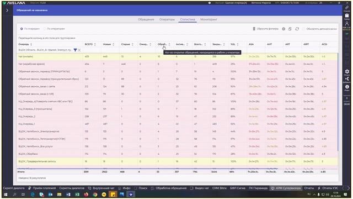This screenshot has width=353, height=199.
Task: Sort by the Ожид... column arrows
Action: (x=150, y=44)
